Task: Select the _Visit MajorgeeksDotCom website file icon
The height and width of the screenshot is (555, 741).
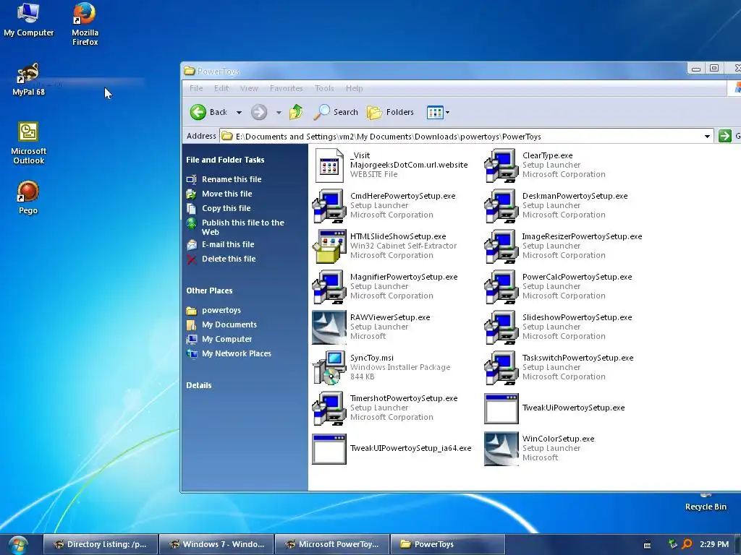Action: (x=329, y=165)
